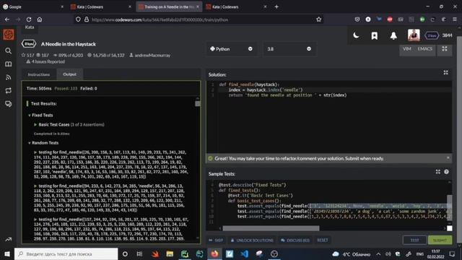Open notifications bell
This screenshot has width=462, height=260.
(393, 35)
